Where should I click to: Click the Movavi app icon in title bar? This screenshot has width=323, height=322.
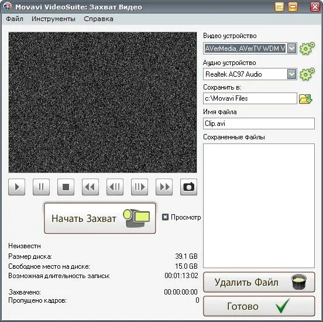8,6
